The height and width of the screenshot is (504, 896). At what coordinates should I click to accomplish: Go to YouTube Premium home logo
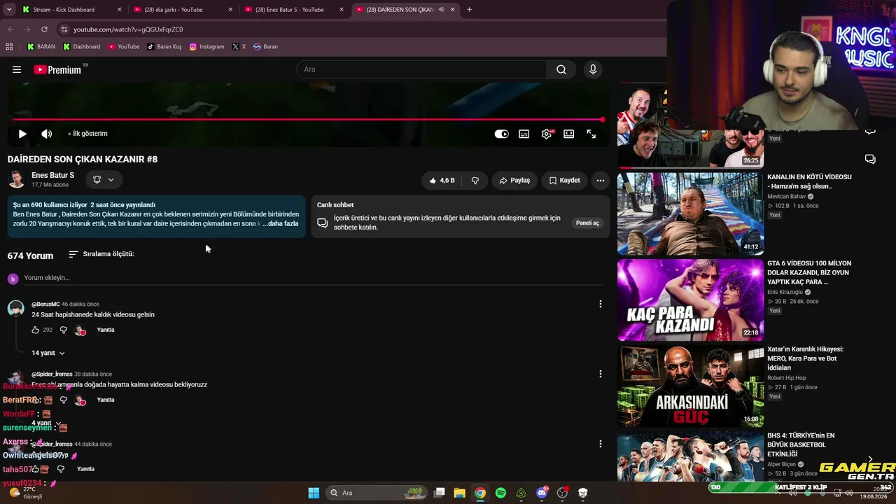57,69
